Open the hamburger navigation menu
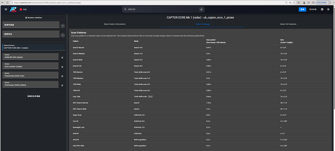The width and height of the screenshot is (335, 151). [x=6, y=9]
